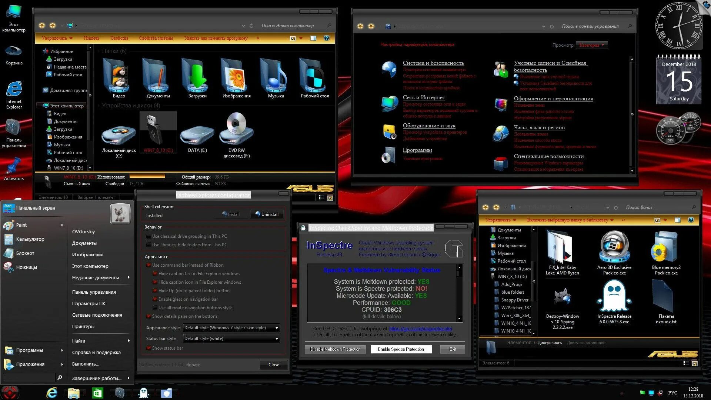711x400 pixels.
Task: Click Поиск: Bonus search box
Action: pos(660,207)
